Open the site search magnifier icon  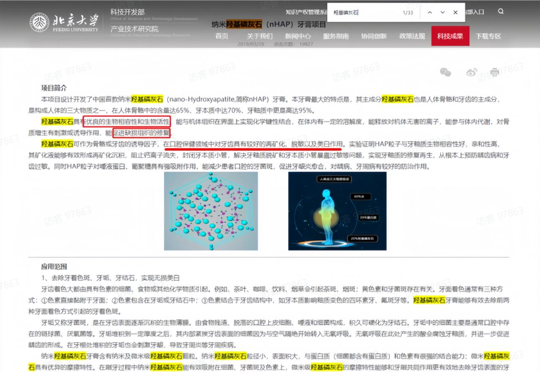(x=501, y=11)
